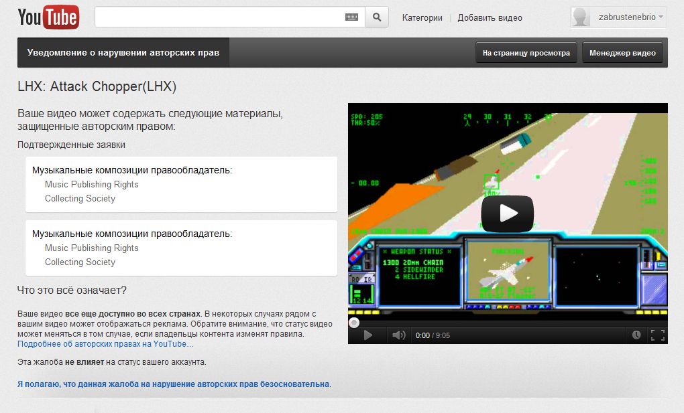Click the Что это всё означает? heading
Image resolution: width=684 pixels, height=413 pixels.
pyautogui.click(x=72, y=290)
